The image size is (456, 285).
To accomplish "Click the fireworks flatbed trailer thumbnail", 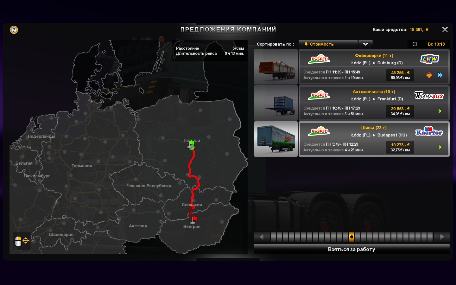I will [x=276, y=67].
